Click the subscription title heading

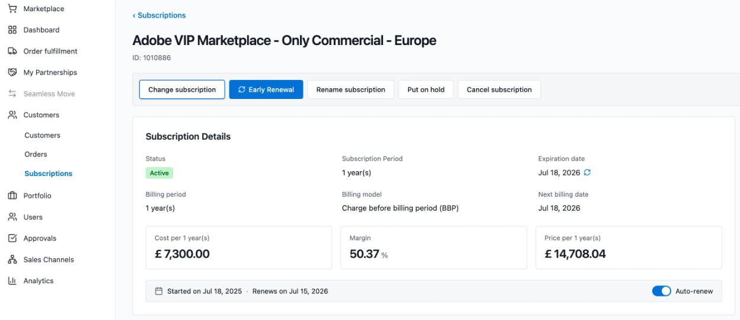point(284,40)
